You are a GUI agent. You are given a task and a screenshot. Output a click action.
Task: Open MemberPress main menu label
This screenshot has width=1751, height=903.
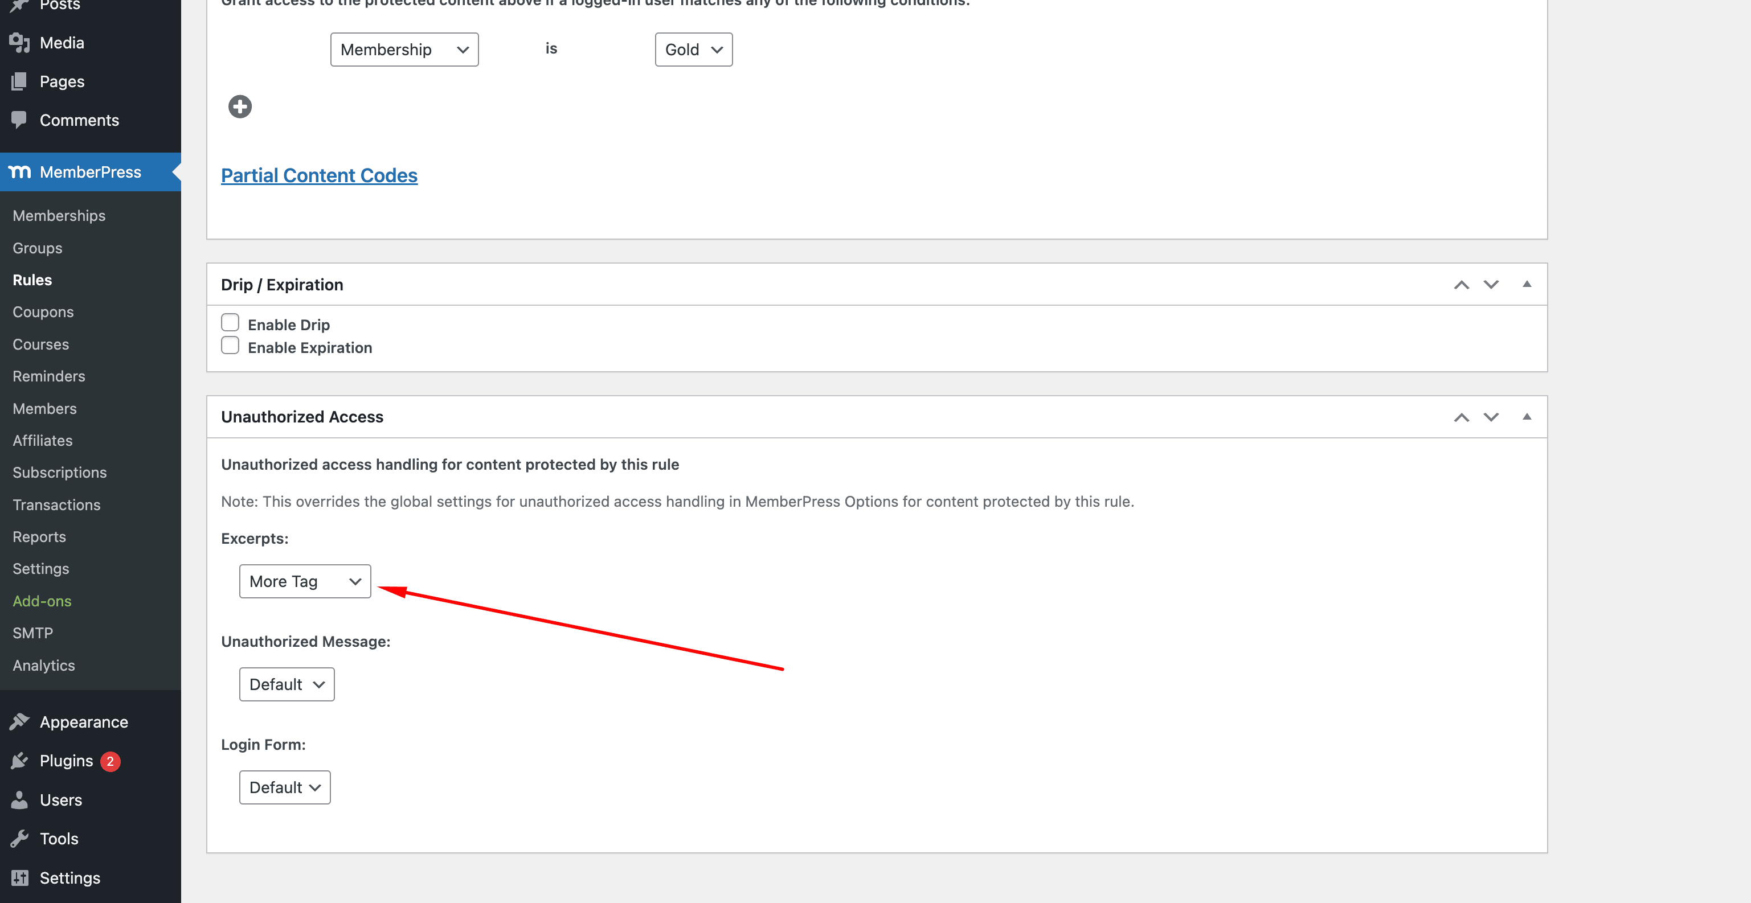coord(91,172)
